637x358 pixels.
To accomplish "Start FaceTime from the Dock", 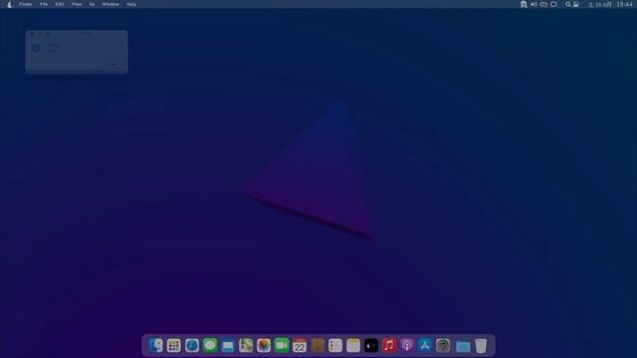I will 282,345.
